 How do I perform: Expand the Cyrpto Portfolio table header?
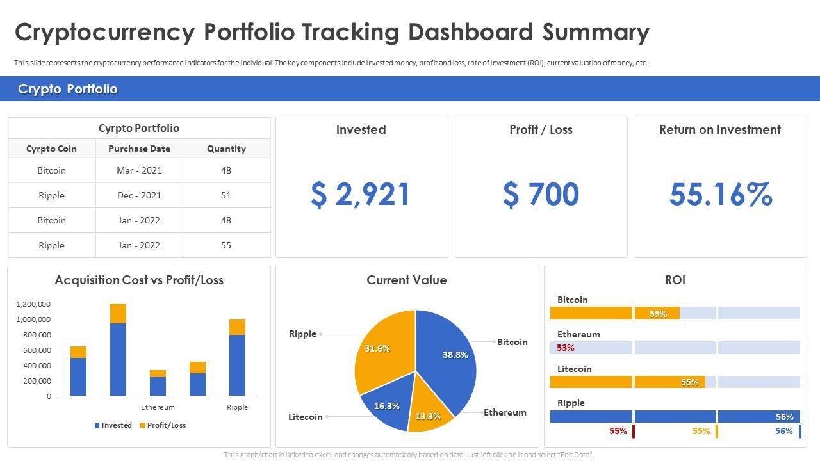139,128
